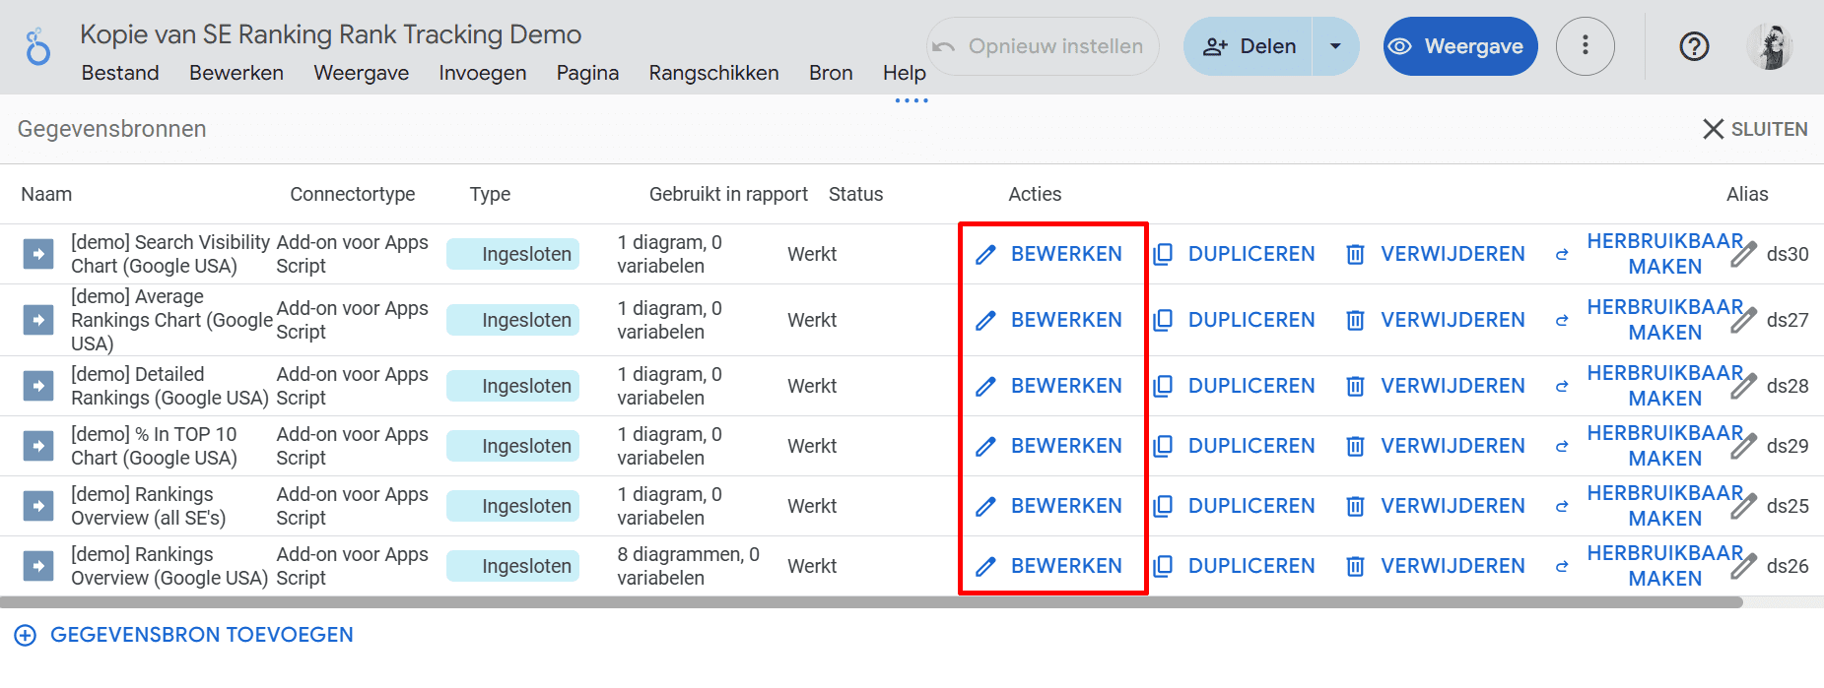Screen dimensions: 1824x688
Task: Click the Ingesloten badge in Search Visibility row
Action: 512,254
